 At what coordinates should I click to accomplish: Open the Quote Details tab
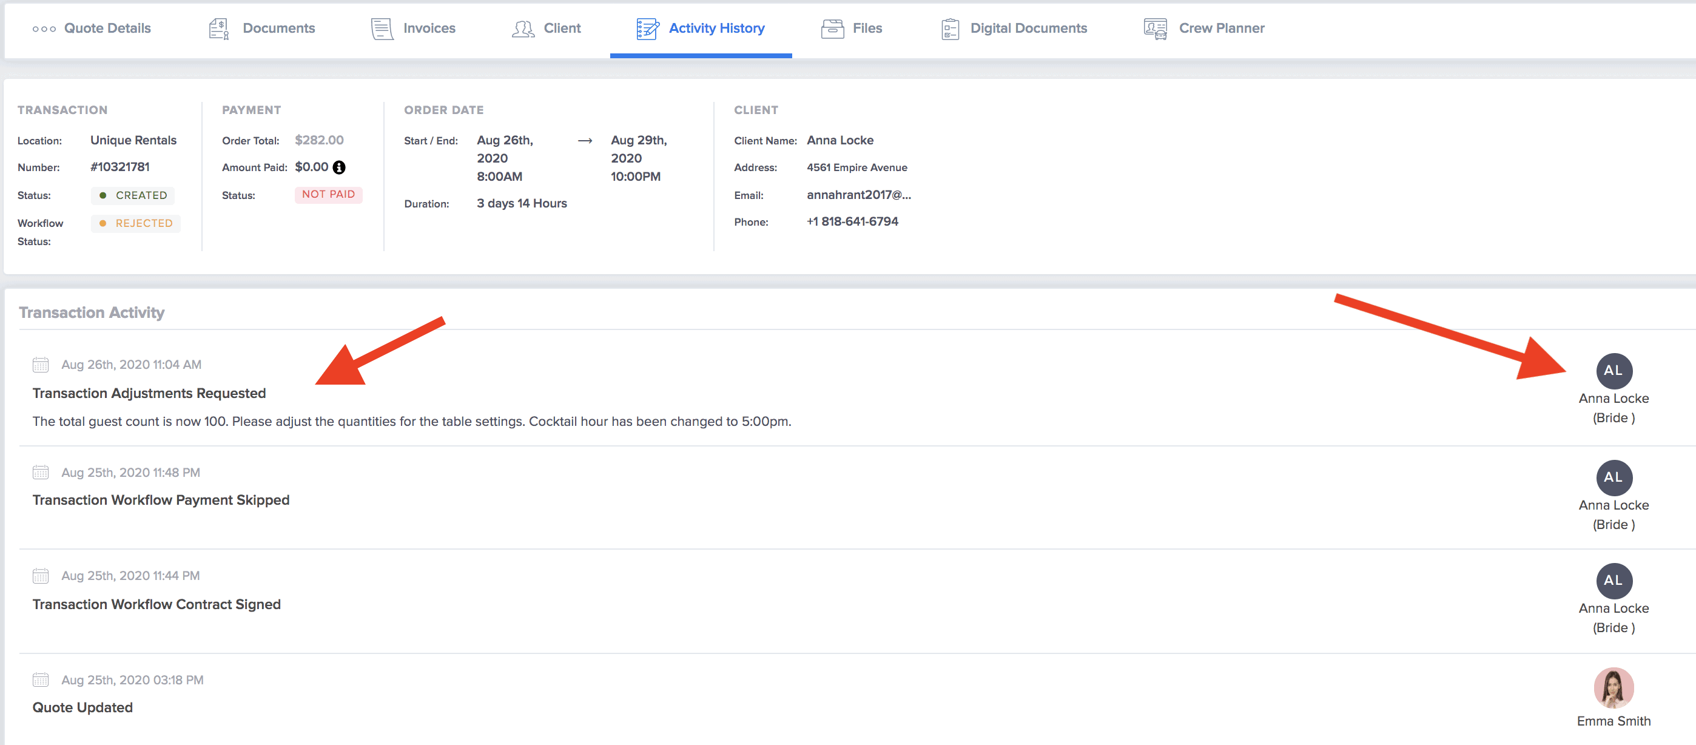coord(92,29)
